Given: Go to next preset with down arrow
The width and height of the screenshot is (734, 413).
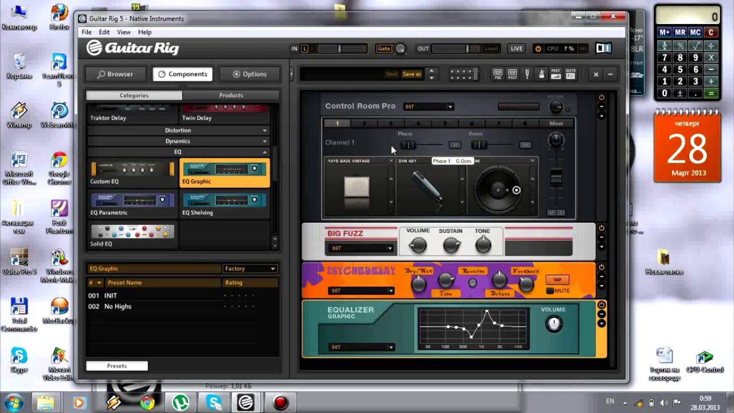Looking at the screenshot, I should tap(431, 77).
